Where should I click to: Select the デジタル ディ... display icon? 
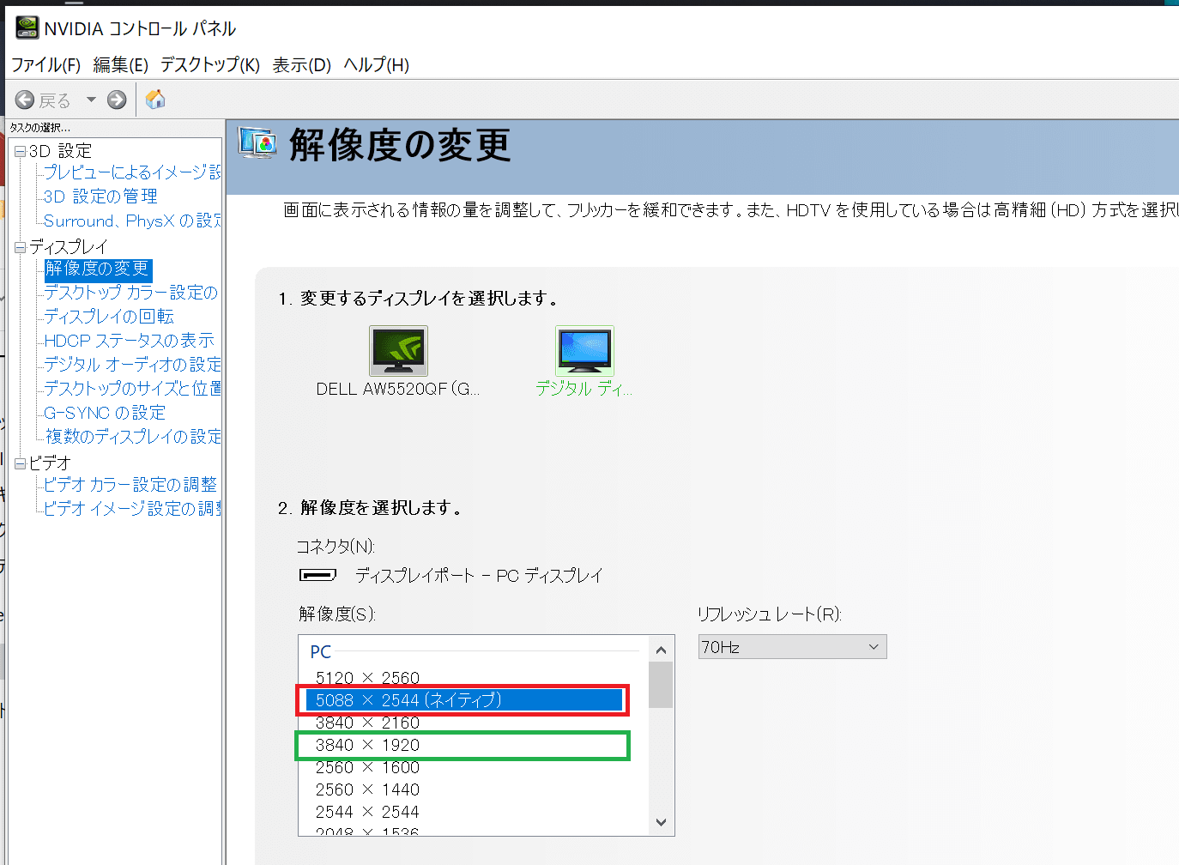pos(584,351)
